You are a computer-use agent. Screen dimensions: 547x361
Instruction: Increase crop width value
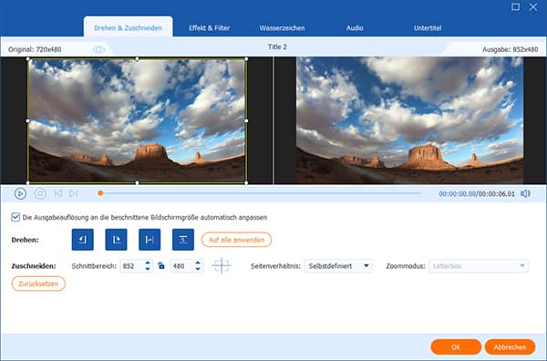pyautogui.click(x=148, y=263)
